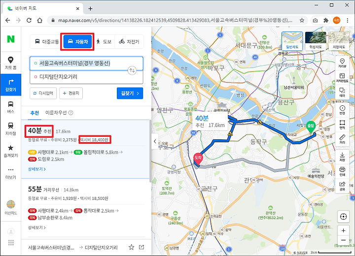Select 도보 walking mode tab
Screen dimensions: 355x256
tap(104, 42)
